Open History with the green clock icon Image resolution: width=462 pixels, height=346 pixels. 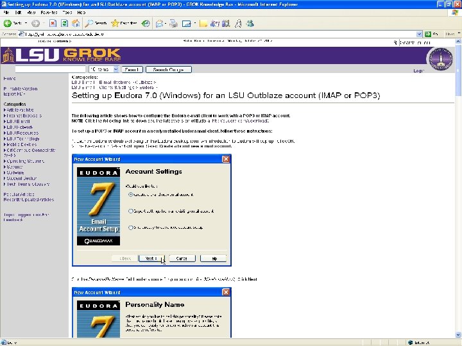[x=146, y=23]
